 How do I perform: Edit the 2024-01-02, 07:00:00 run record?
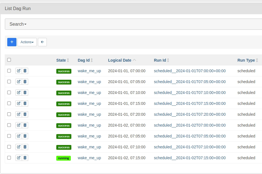coord(19,125)
